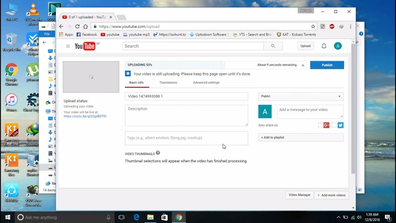Click the blue Publish button
The image size is (396, 223).
327,65
